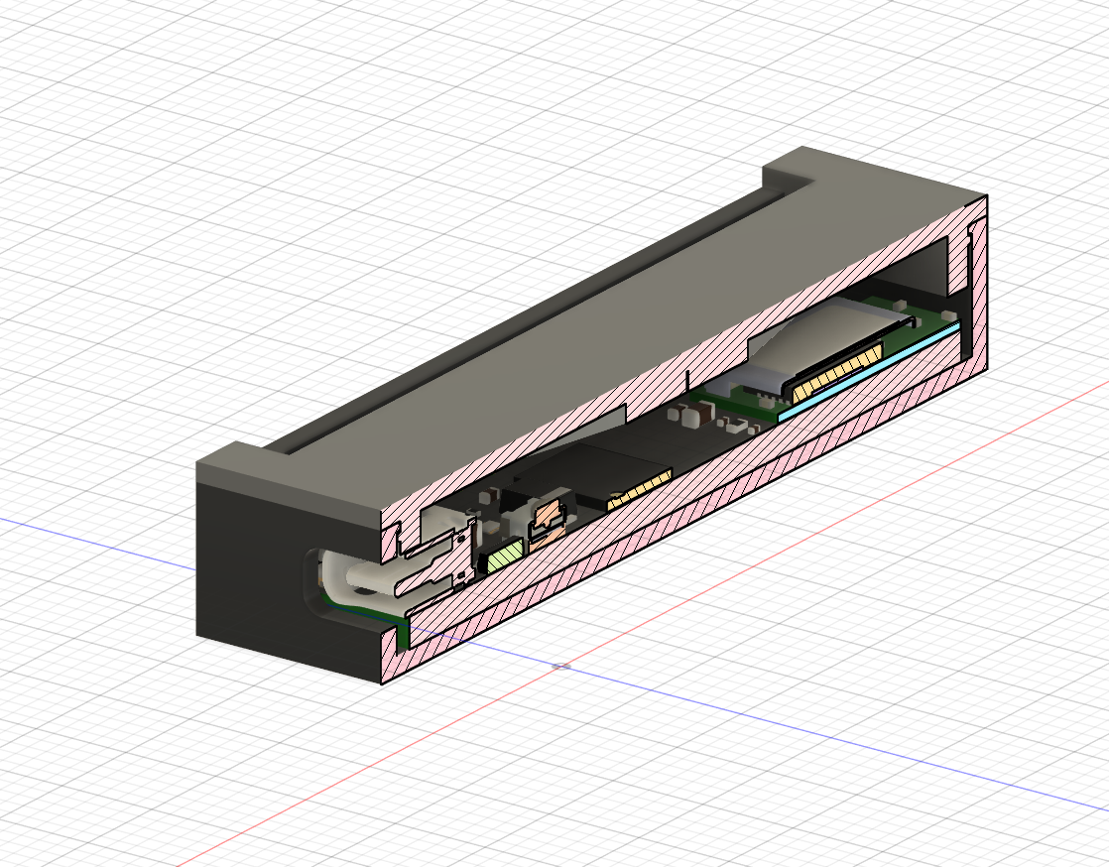1109x867 pixels.
Task: Click the light green component near the plug
Action: tap(506, 557)
